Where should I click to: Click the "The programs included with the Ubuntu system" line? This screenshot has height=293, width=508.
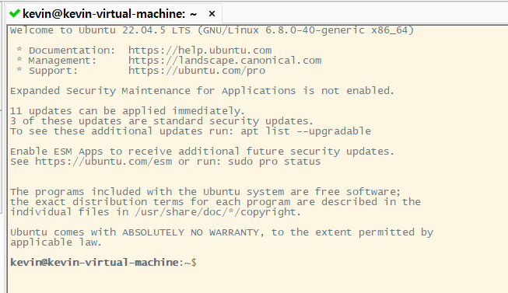205,192
